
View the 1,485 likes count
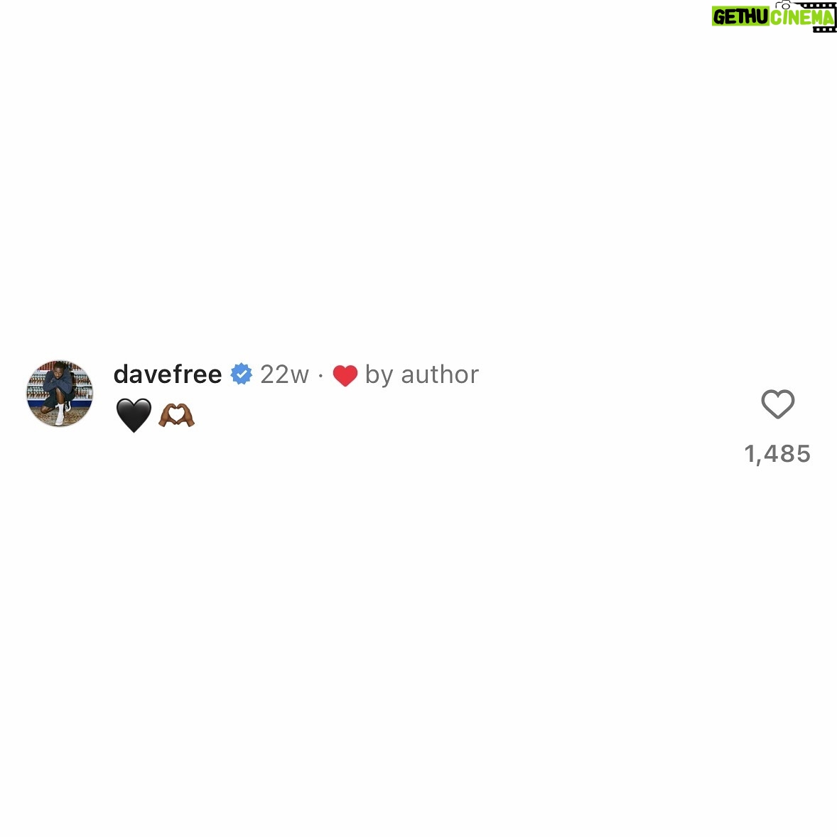tap(777, 454)
